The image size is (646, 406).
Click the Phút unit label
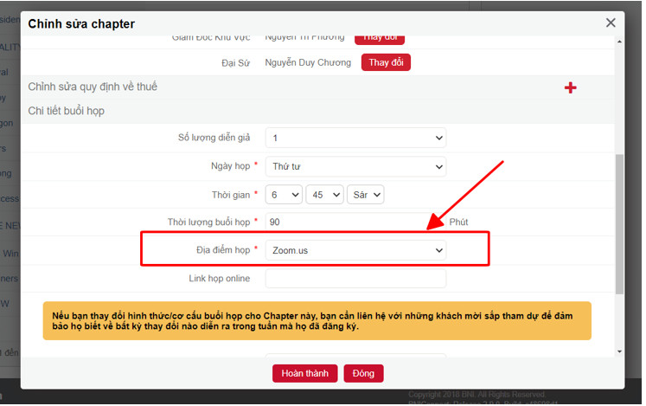(458, 222)
